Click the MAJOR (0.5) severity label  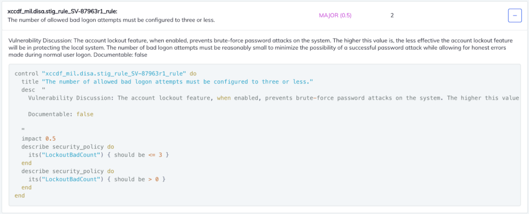coord(335,15)
